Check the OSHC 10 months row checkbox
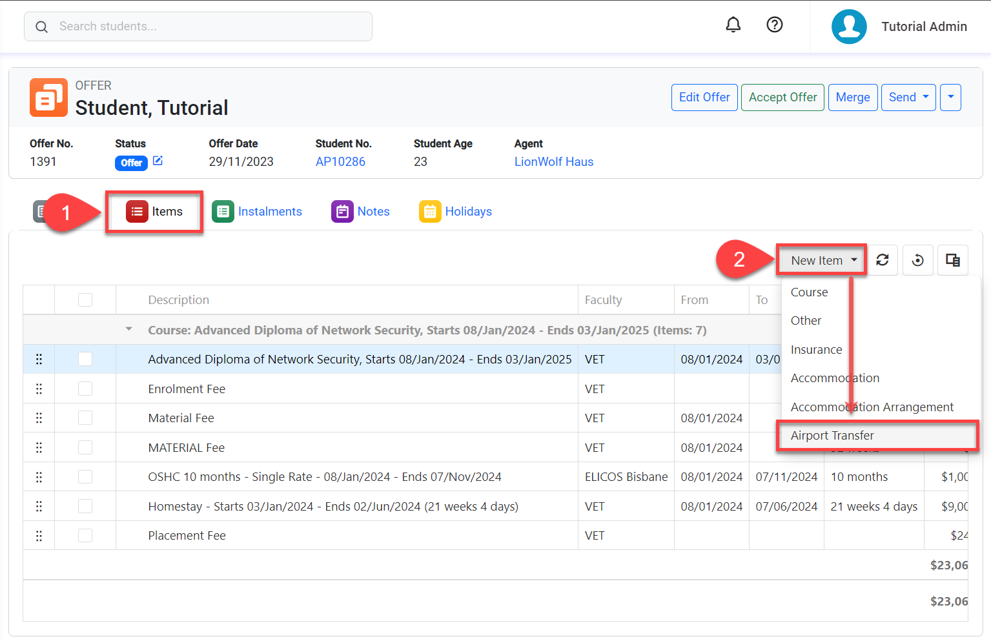This screenshot has width=991, height=641. [x=85, y=476]
